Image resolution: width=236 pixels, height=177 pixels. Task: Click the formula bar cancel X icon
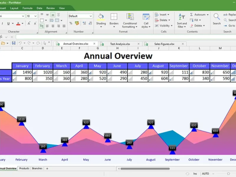[x=12, y=37]
